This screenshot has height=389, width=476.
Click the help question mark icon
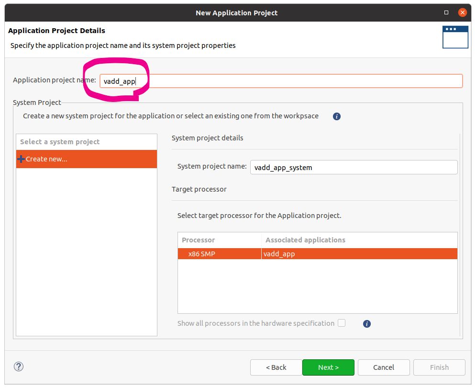[19, 367]
